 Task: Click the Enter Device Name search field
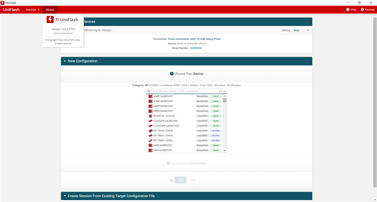(x=185, y=91)
